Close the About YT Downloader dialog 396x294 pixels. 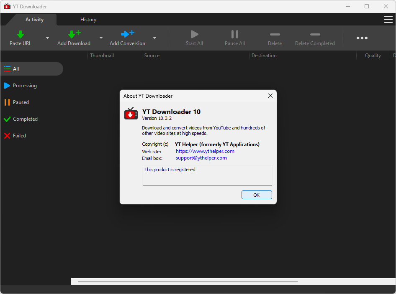point(270,96)
